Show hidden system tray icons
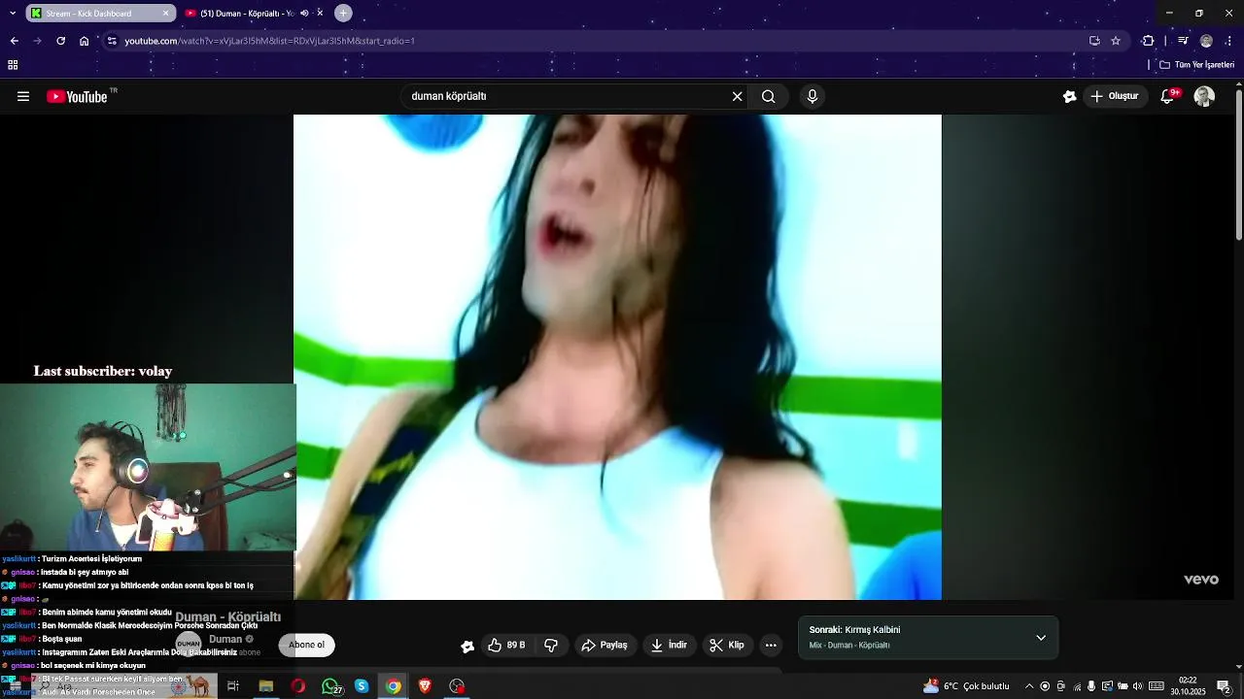This screenshot has width=1244, height=699. pyautogui.click(x=1029, y=686)
